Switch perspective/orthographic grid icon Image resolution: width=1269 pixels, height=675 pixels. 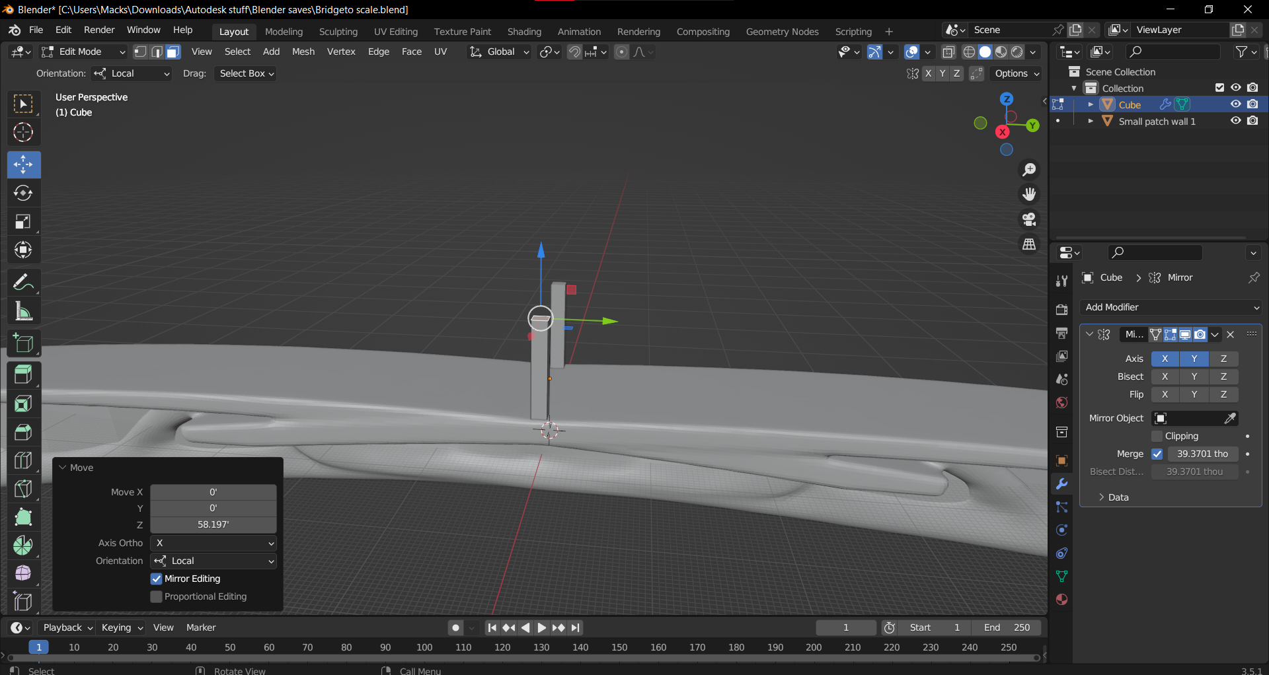point(1029,244)
